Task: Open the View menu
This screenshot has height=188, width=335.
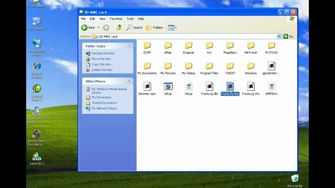Action: pyautogui.click(x=103, y=19)
